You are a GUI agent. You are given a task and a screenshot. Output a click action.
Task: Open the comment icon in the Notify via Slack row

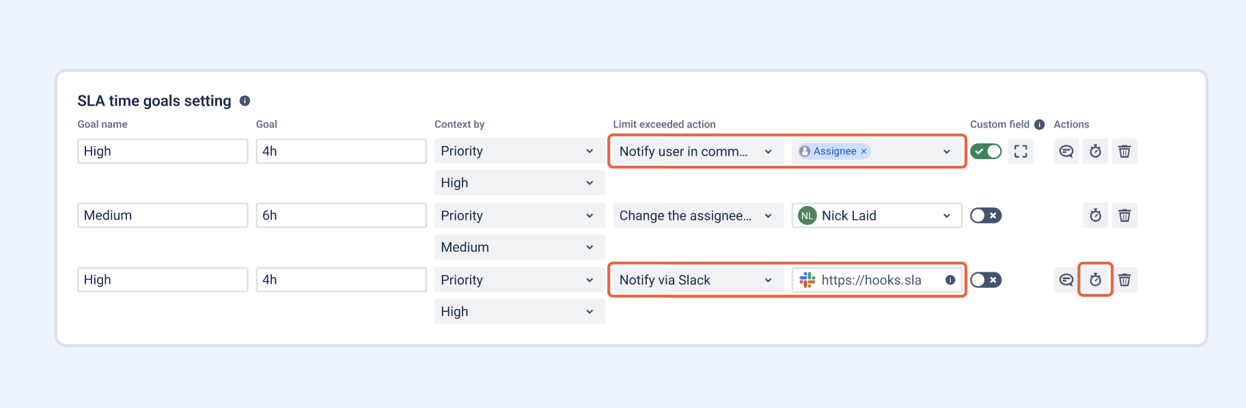[x=1066, y=280]
